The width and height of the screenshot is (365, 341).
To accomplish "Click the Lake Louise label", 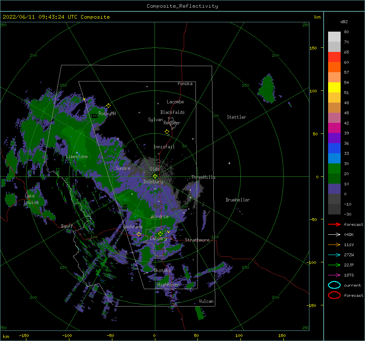I will pyautogui.click(x=31, y=199).
